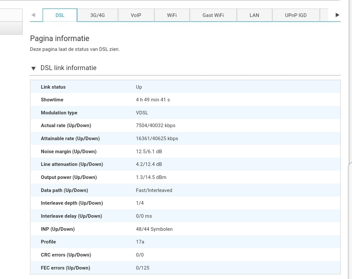Show more tabs with the right arrow icon

pos(337,15)
